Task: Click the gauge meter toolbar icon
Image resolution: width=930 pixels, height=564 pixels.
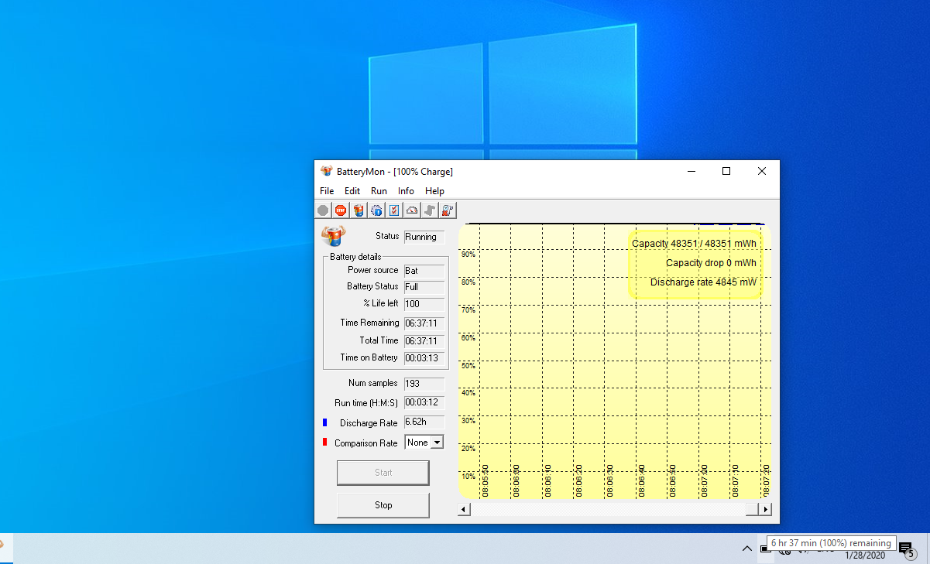Action: pyautogui.click(x=412, y=210)
